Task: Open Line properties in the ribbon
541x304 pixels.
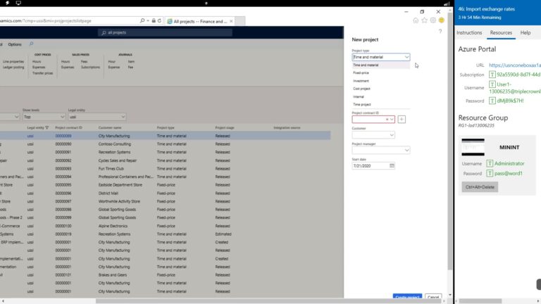Action: coord(13,61)
